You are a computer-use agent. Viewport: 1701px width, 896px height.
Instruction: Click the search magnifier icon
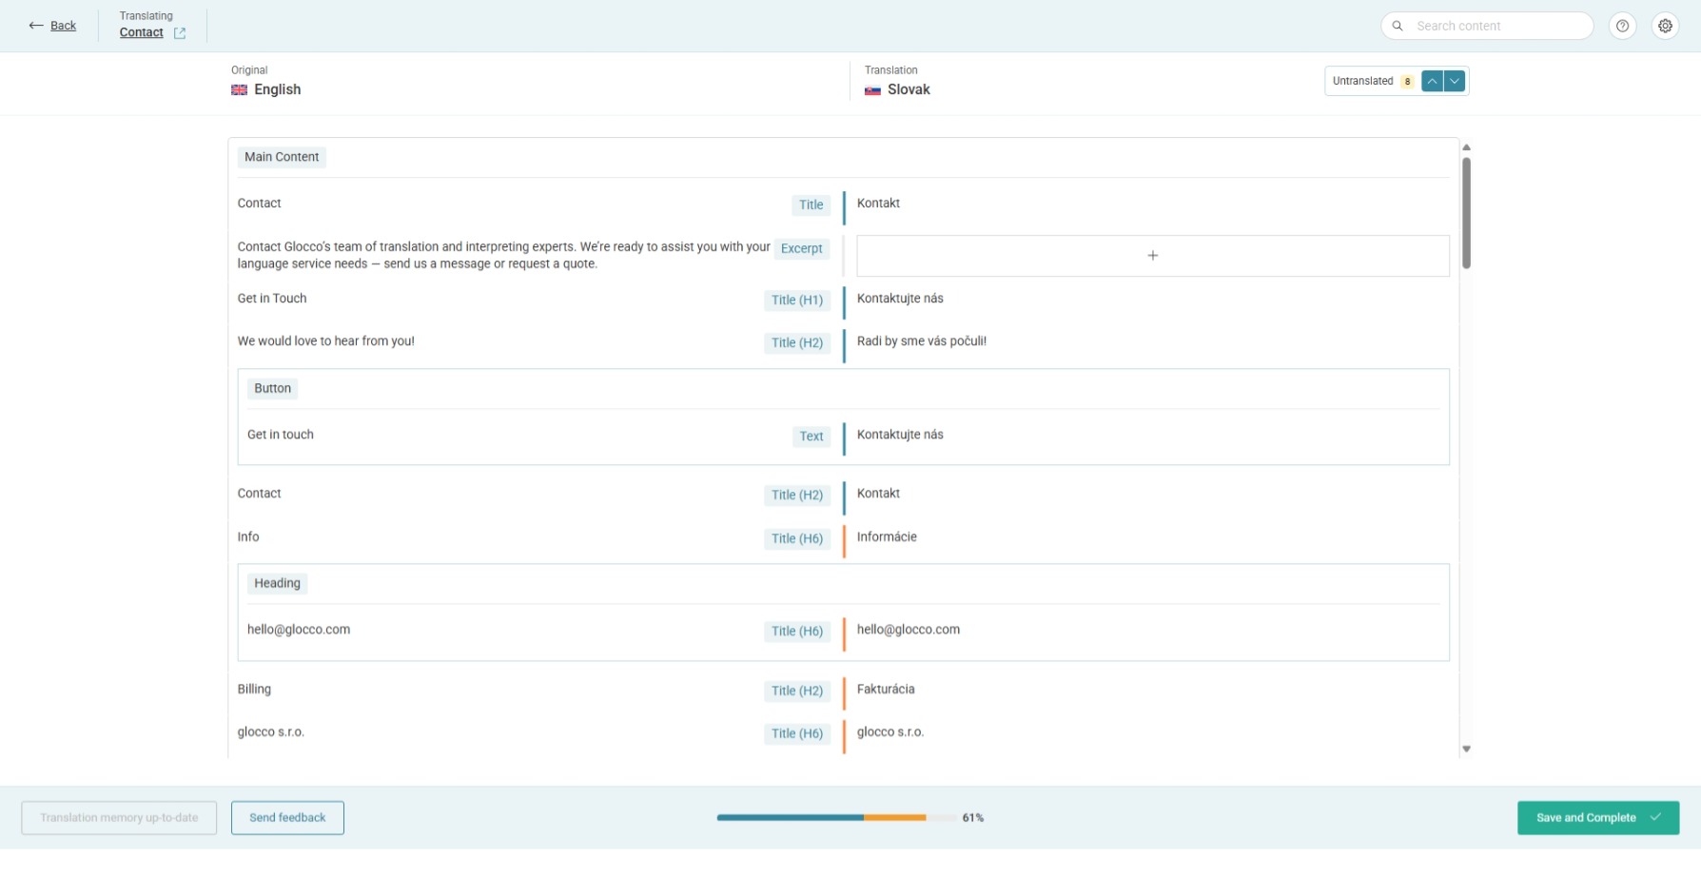click(x=1398, y=26)
